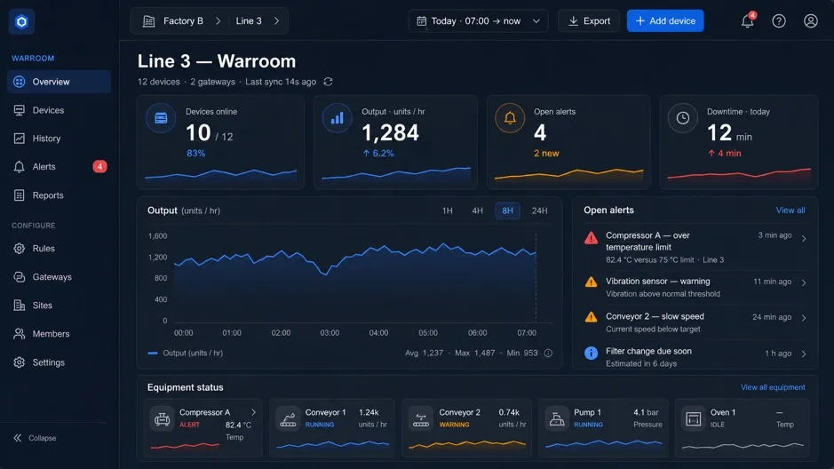Click "82.4 °C versus 75 °C limit" text
This screenshot has width=834, height=469.
pyautogui.click(x=649, y=260)
